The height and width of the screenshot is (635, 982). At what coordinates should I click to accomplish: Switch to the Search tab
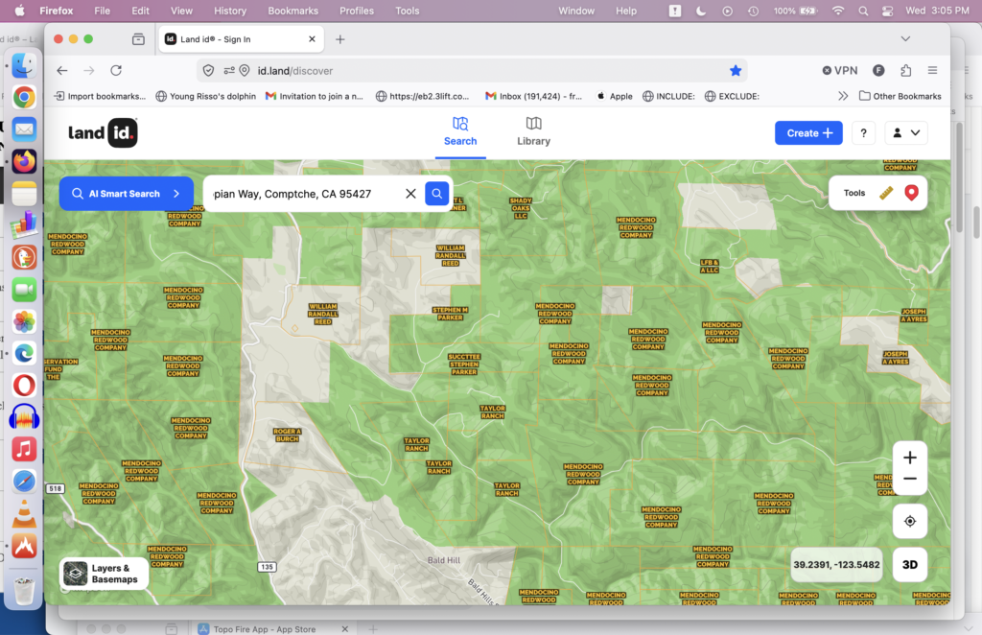click(460, 131)
